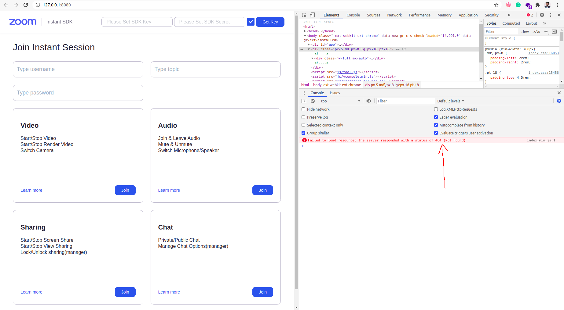The image size is (564, 310).
Task: Switch to the Console tab in DevTools
Action: pyautogui.click(x=353, y=15)
